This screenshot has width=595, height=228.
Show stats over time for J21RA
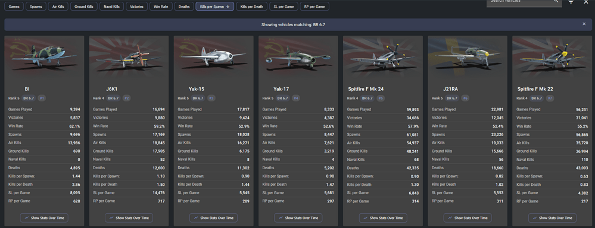tap(468, 218)
